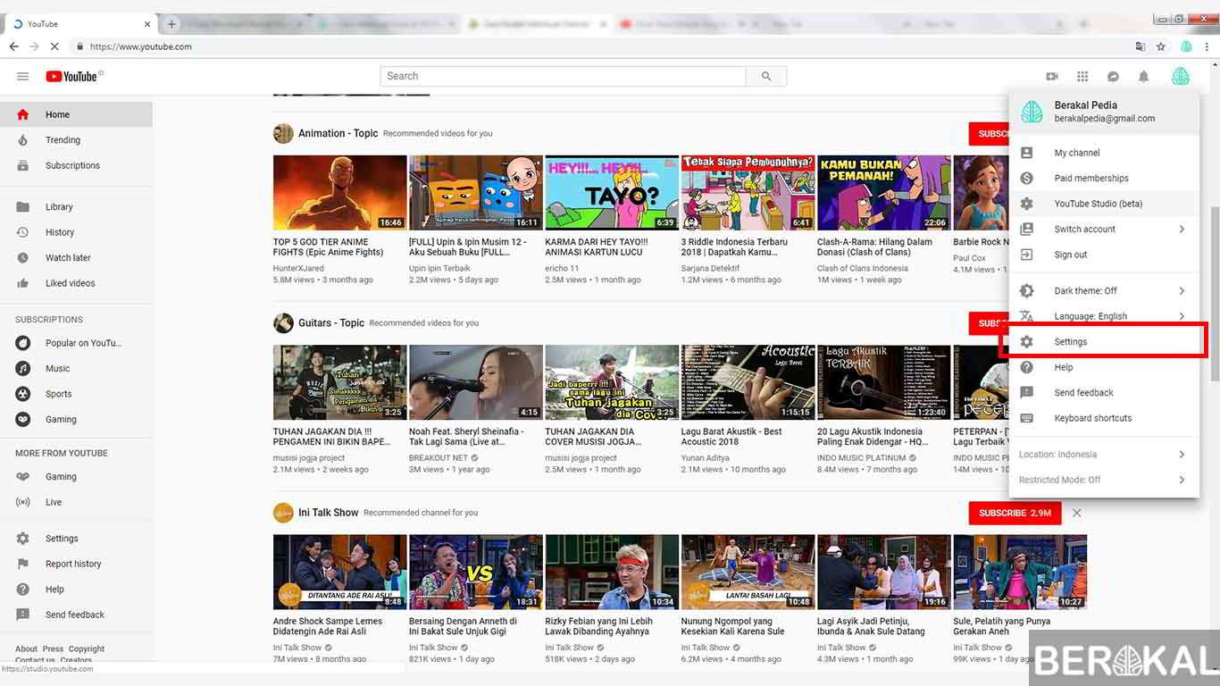Select My channel in account menu
This screenshot has height=686, width=1220.
point(1104,153)
